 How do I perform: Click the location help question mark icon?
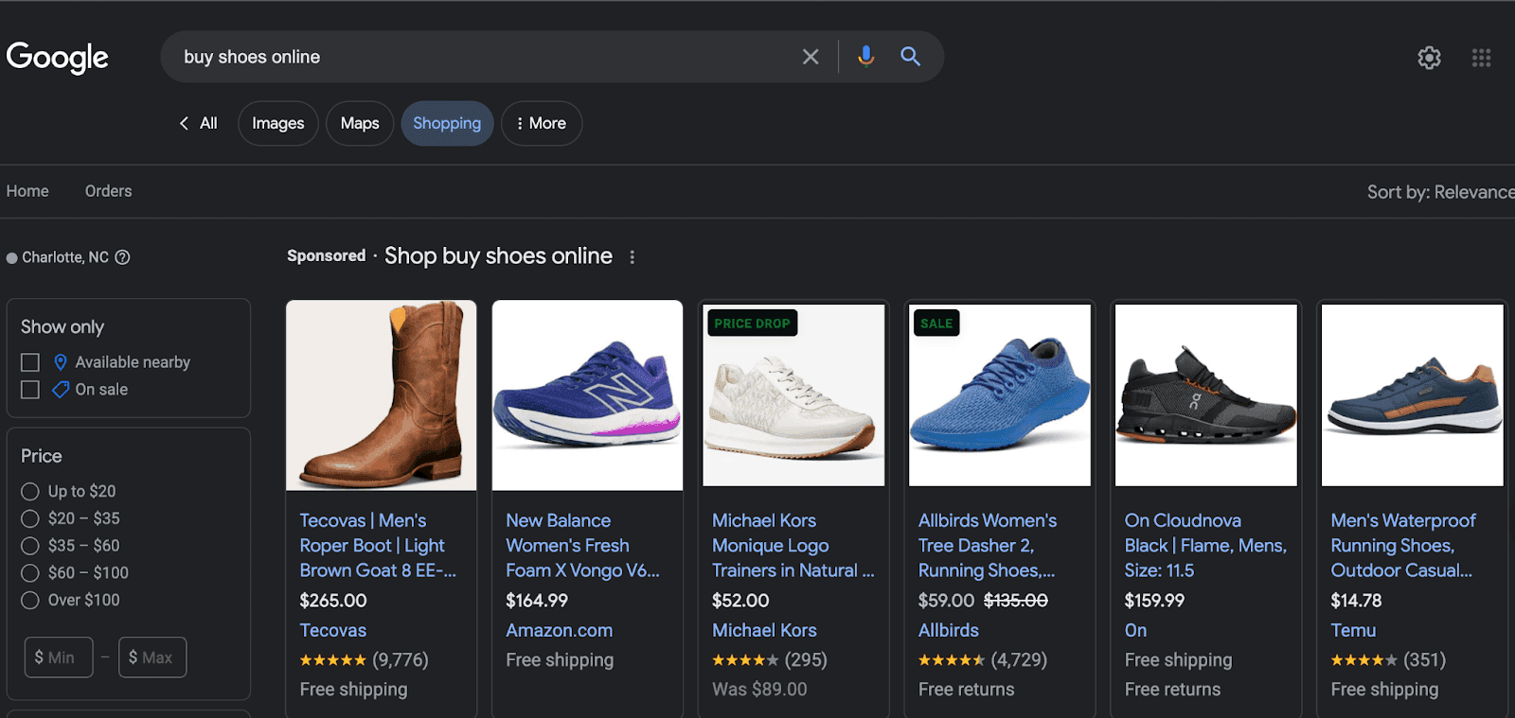(x=122, y=257)
